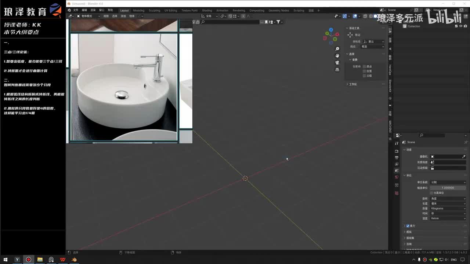470x264 pixels.
Task: Open the Render properties tab icon
Action: pyautogui.click(x=397, y=151)
